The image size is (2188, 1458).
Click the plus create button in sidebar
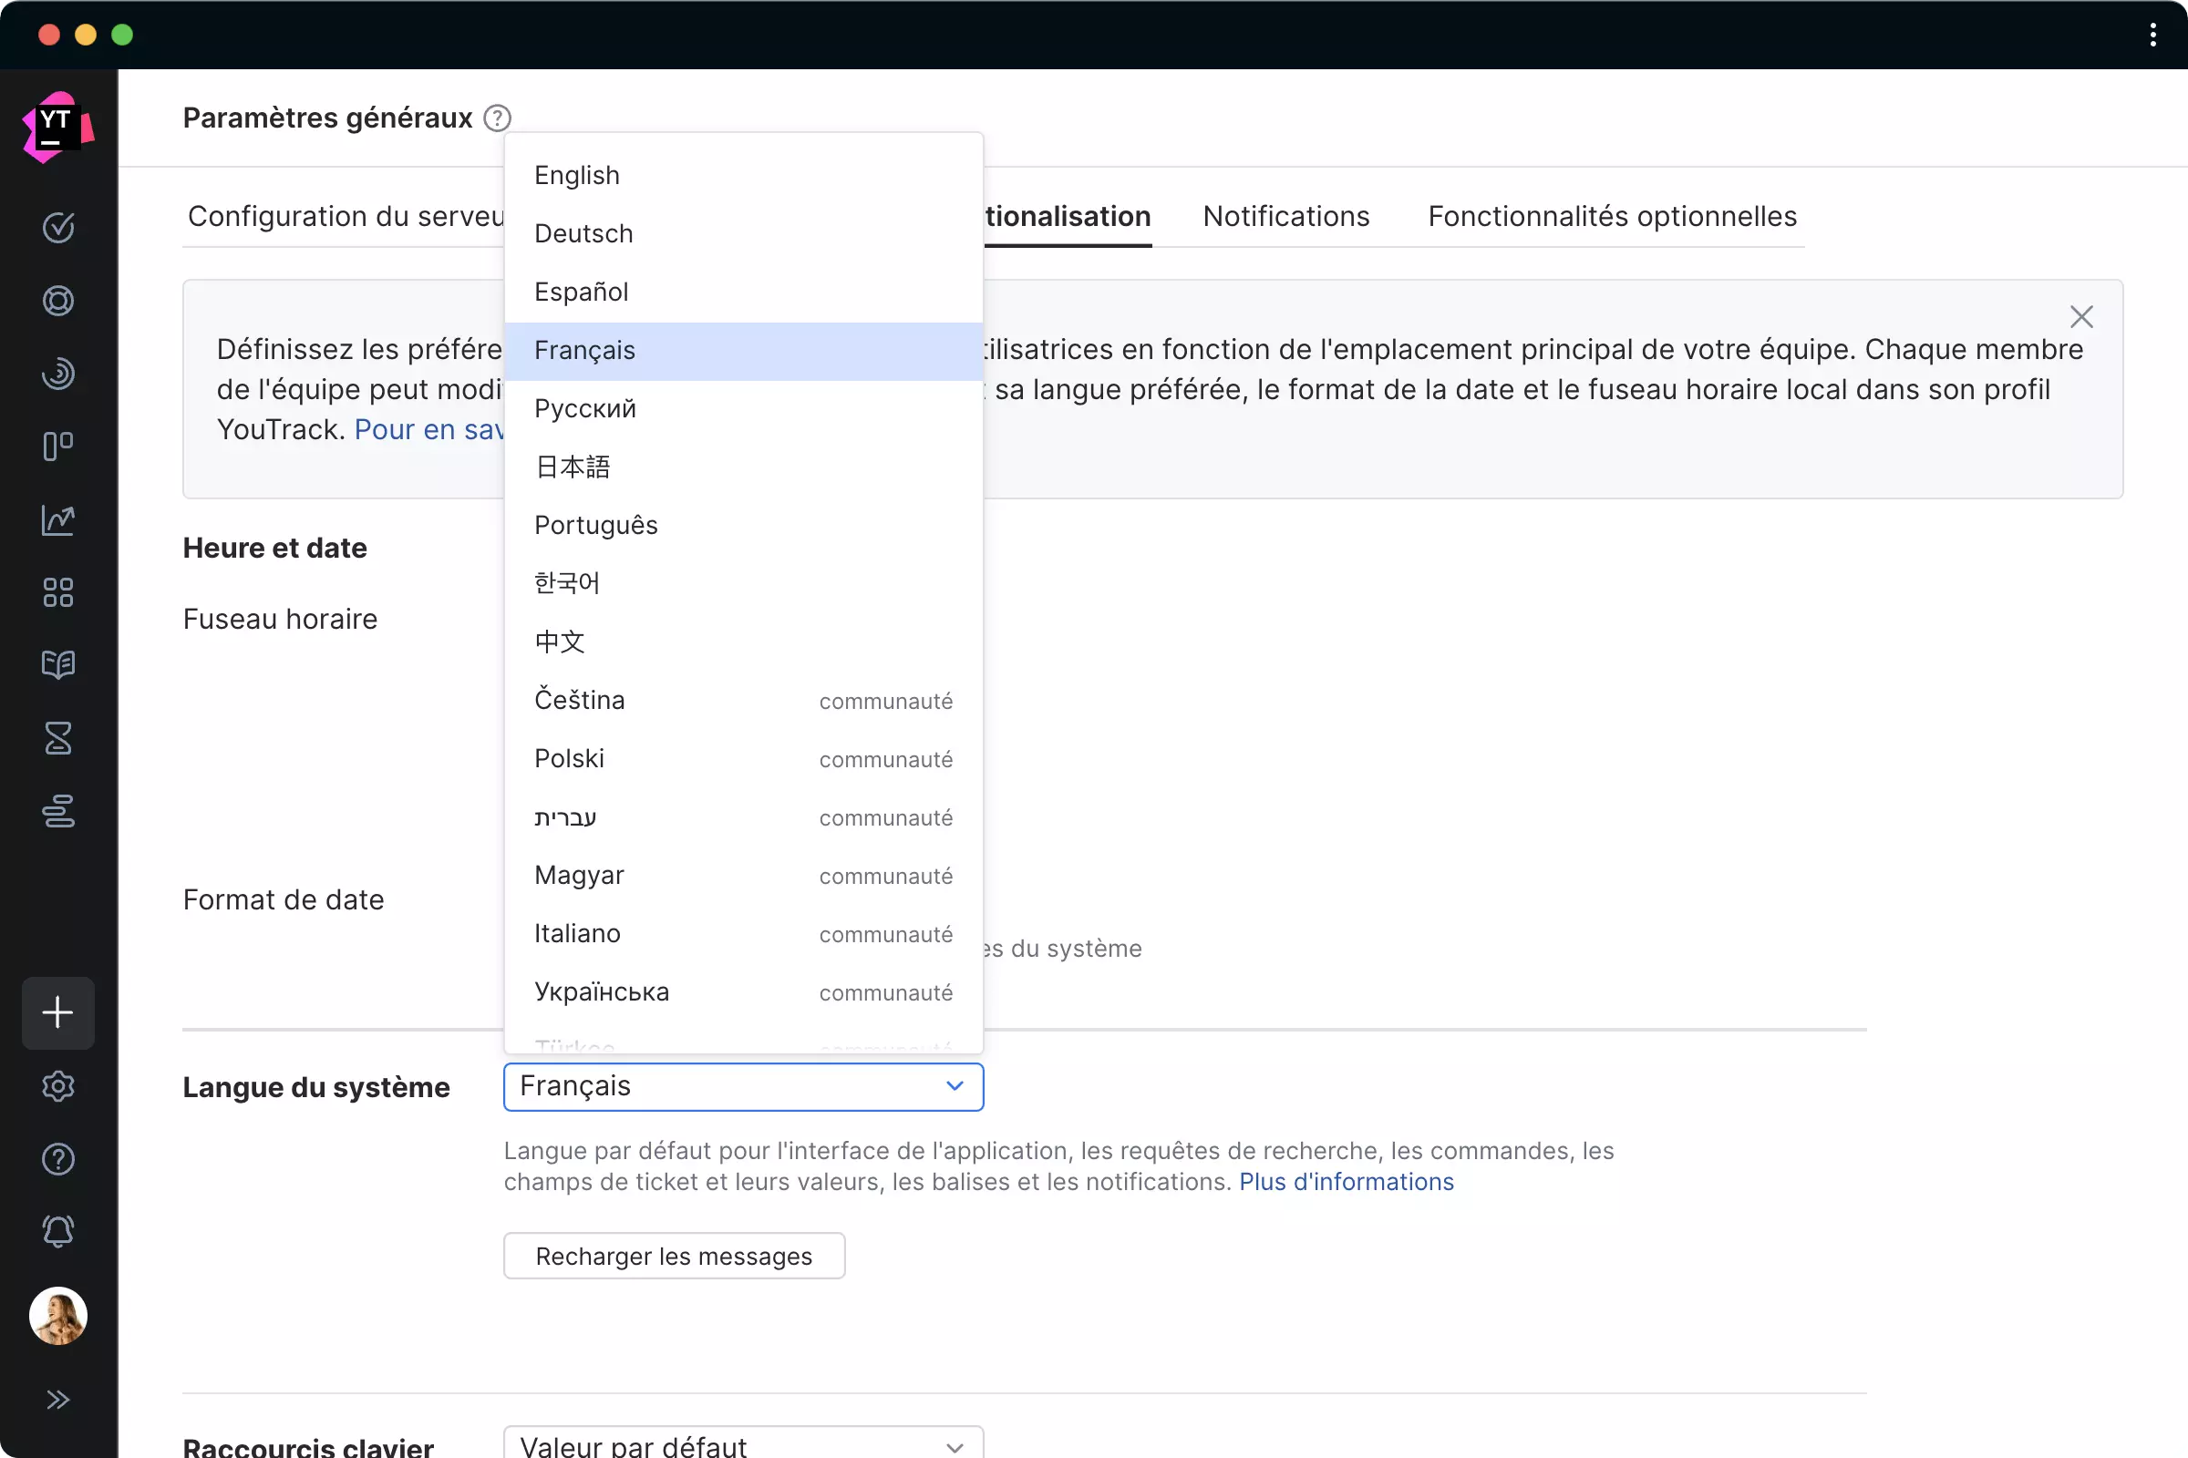coord(57,1012)
